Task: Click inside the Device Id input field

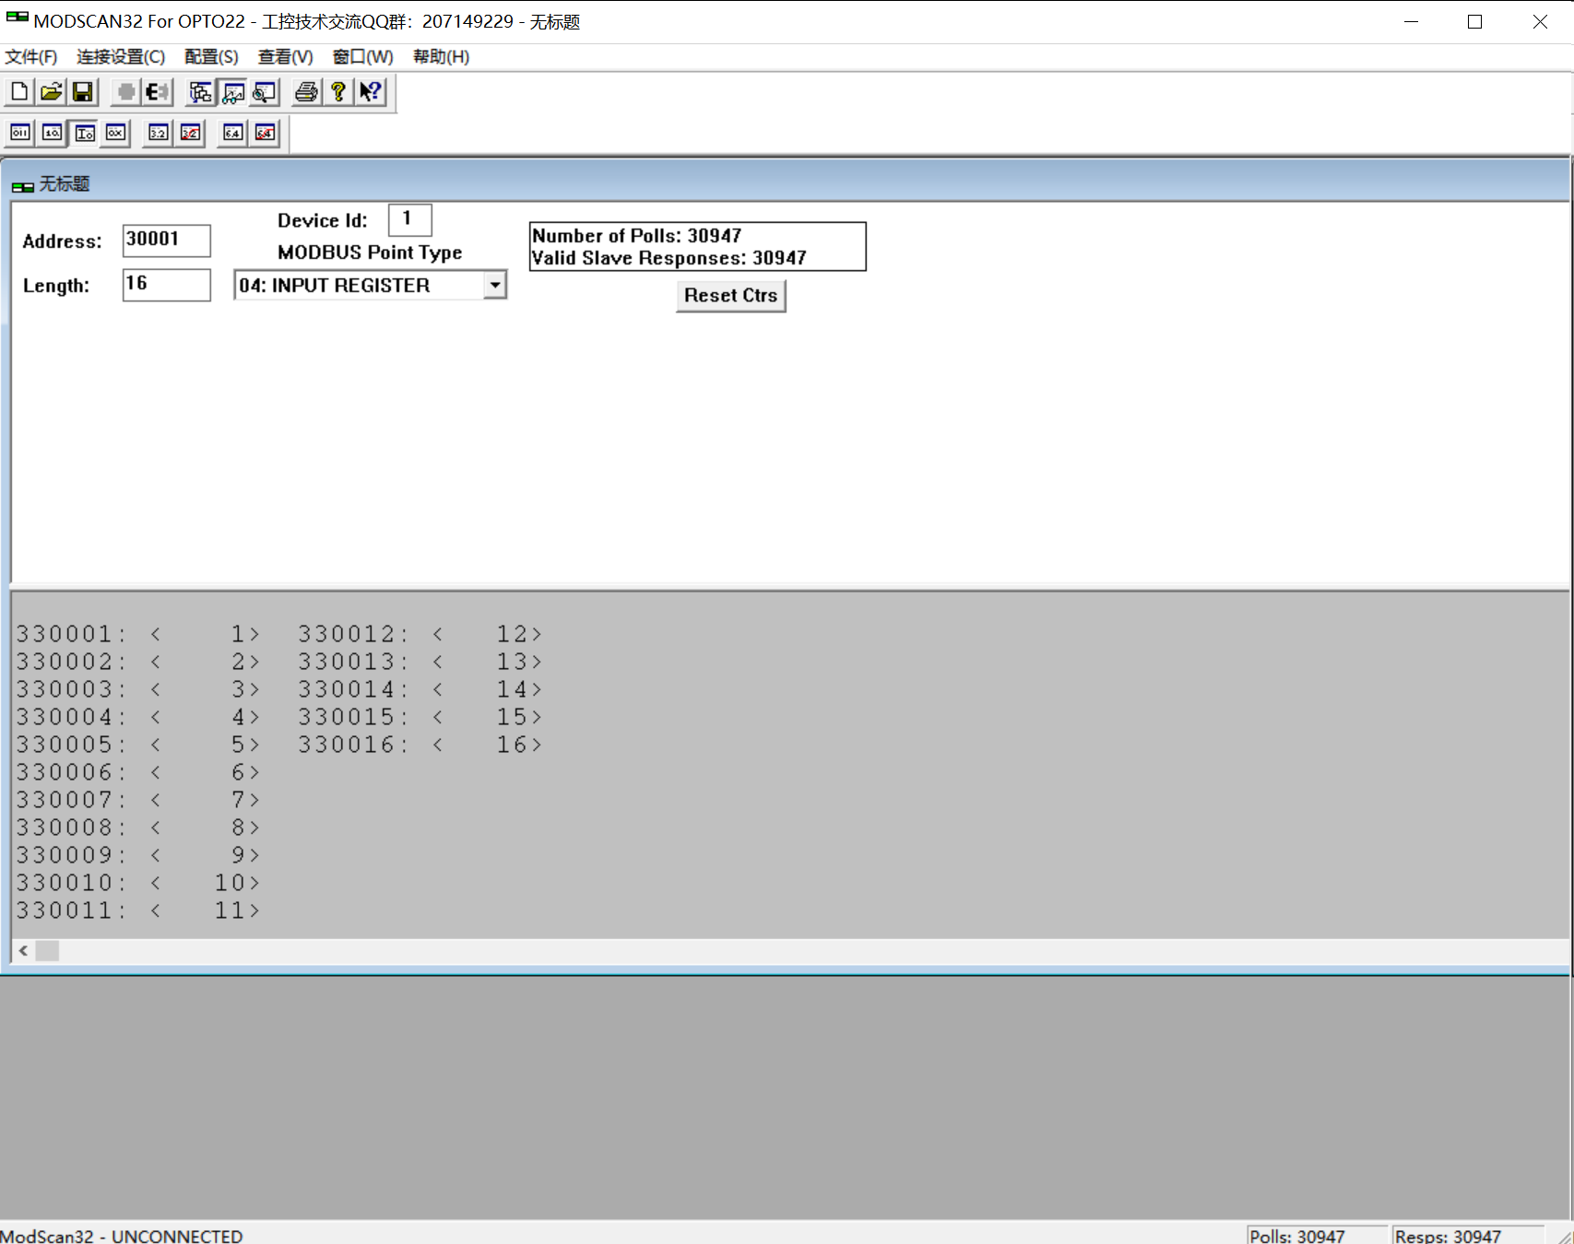Action: (409, 219)
